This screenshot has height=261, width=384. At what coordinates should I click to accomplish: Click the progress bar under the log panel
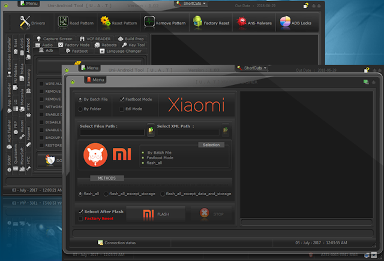pyautogui.click(x=307, y=222)
